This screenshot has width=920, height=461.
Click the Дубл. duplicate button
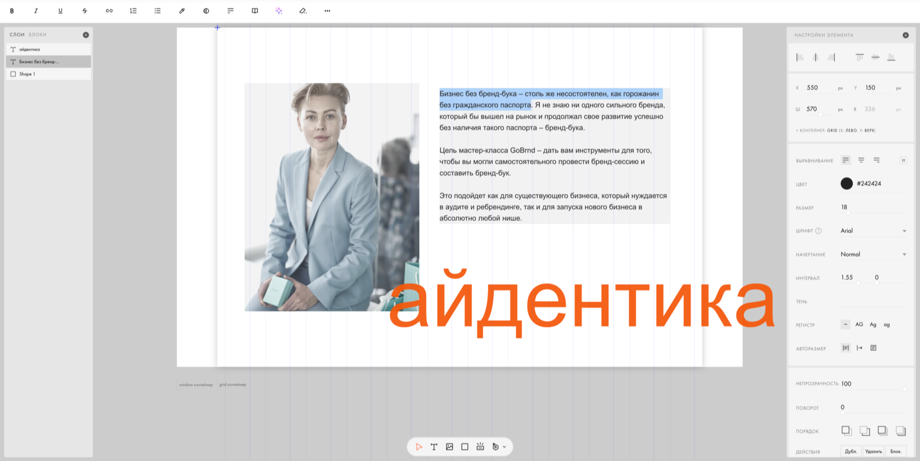(850, 451)
